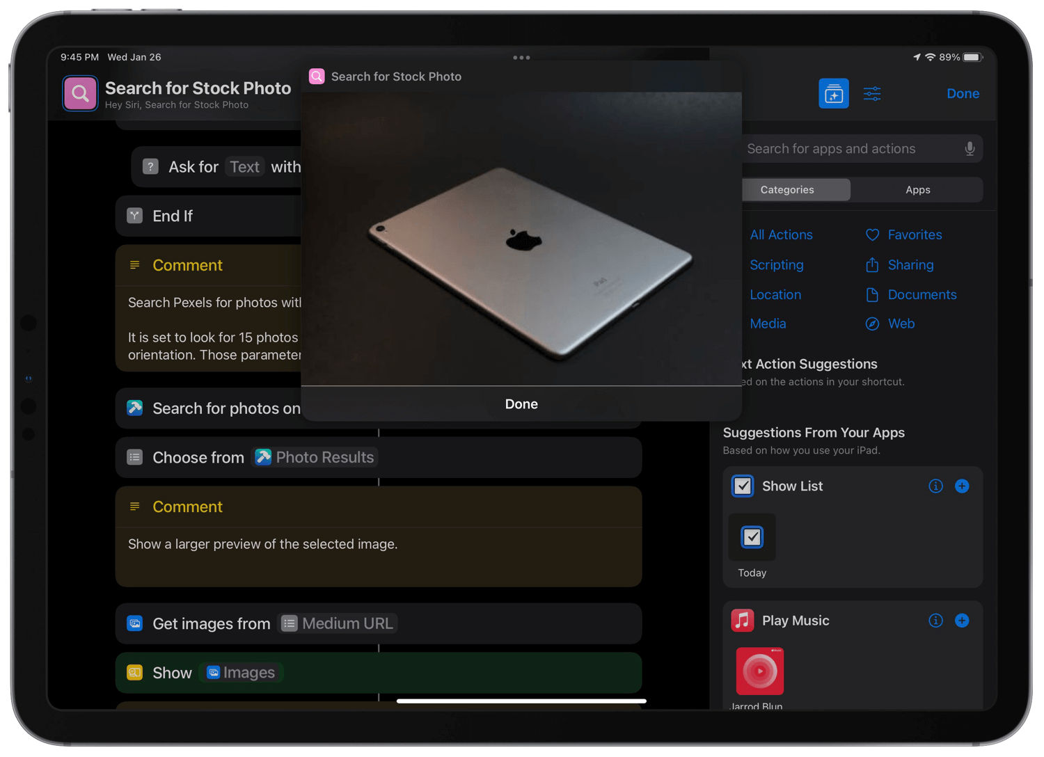Tap the Medium URL variable token
The width and height of the screenshot is (1044, 757).
[x=338, y=623]
